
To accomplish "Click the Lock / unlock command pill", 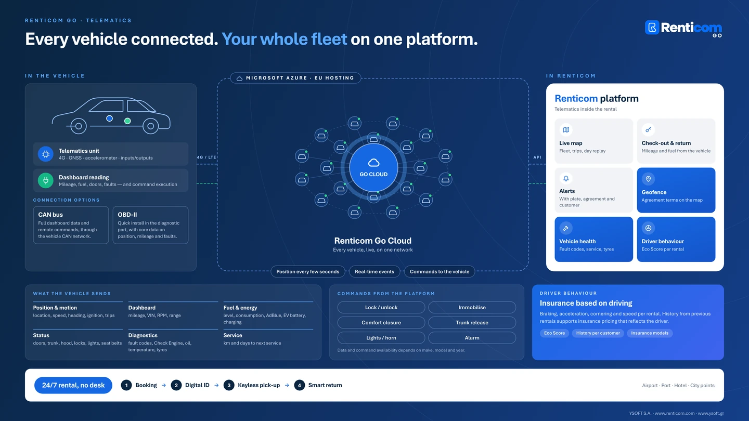I will (381, 307).
